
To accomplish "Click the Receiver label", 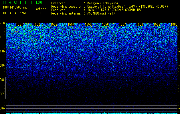I will [x=58, y=10].
